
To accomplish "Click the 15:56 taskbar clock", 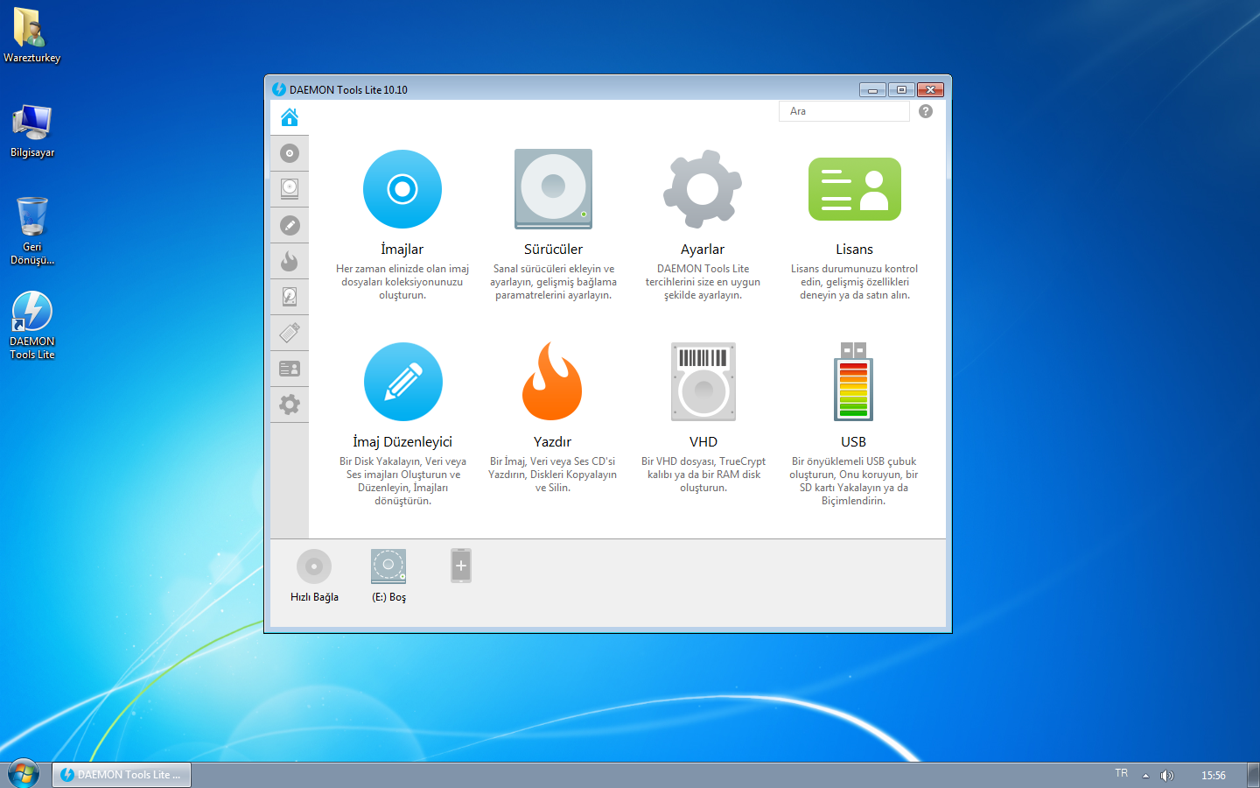I will click(1214, 776).
